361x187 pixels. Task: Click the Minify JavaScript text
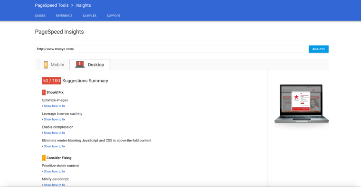click(55, 179)
